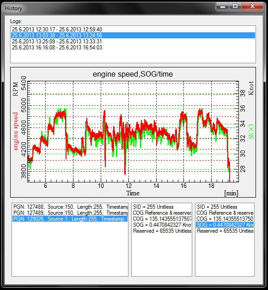This screenshot has height=290, width=268.
Task: Select log 25.6.2013 12:30:17 - 12:59:40
Action: coord(133,30)
